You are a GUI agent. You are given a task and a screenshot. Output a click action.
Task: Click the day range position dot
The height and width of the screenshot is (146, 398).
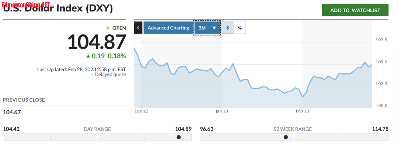click(x=179, y=137)
